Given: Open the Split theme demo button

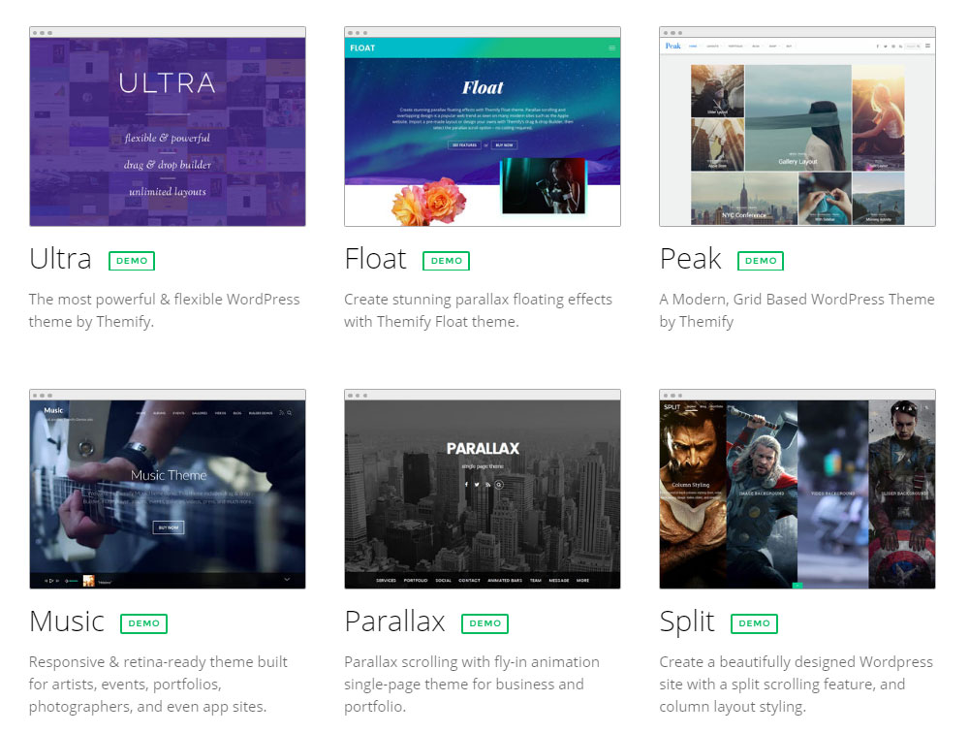Looking at the screenshot, I should click(754, 622).
